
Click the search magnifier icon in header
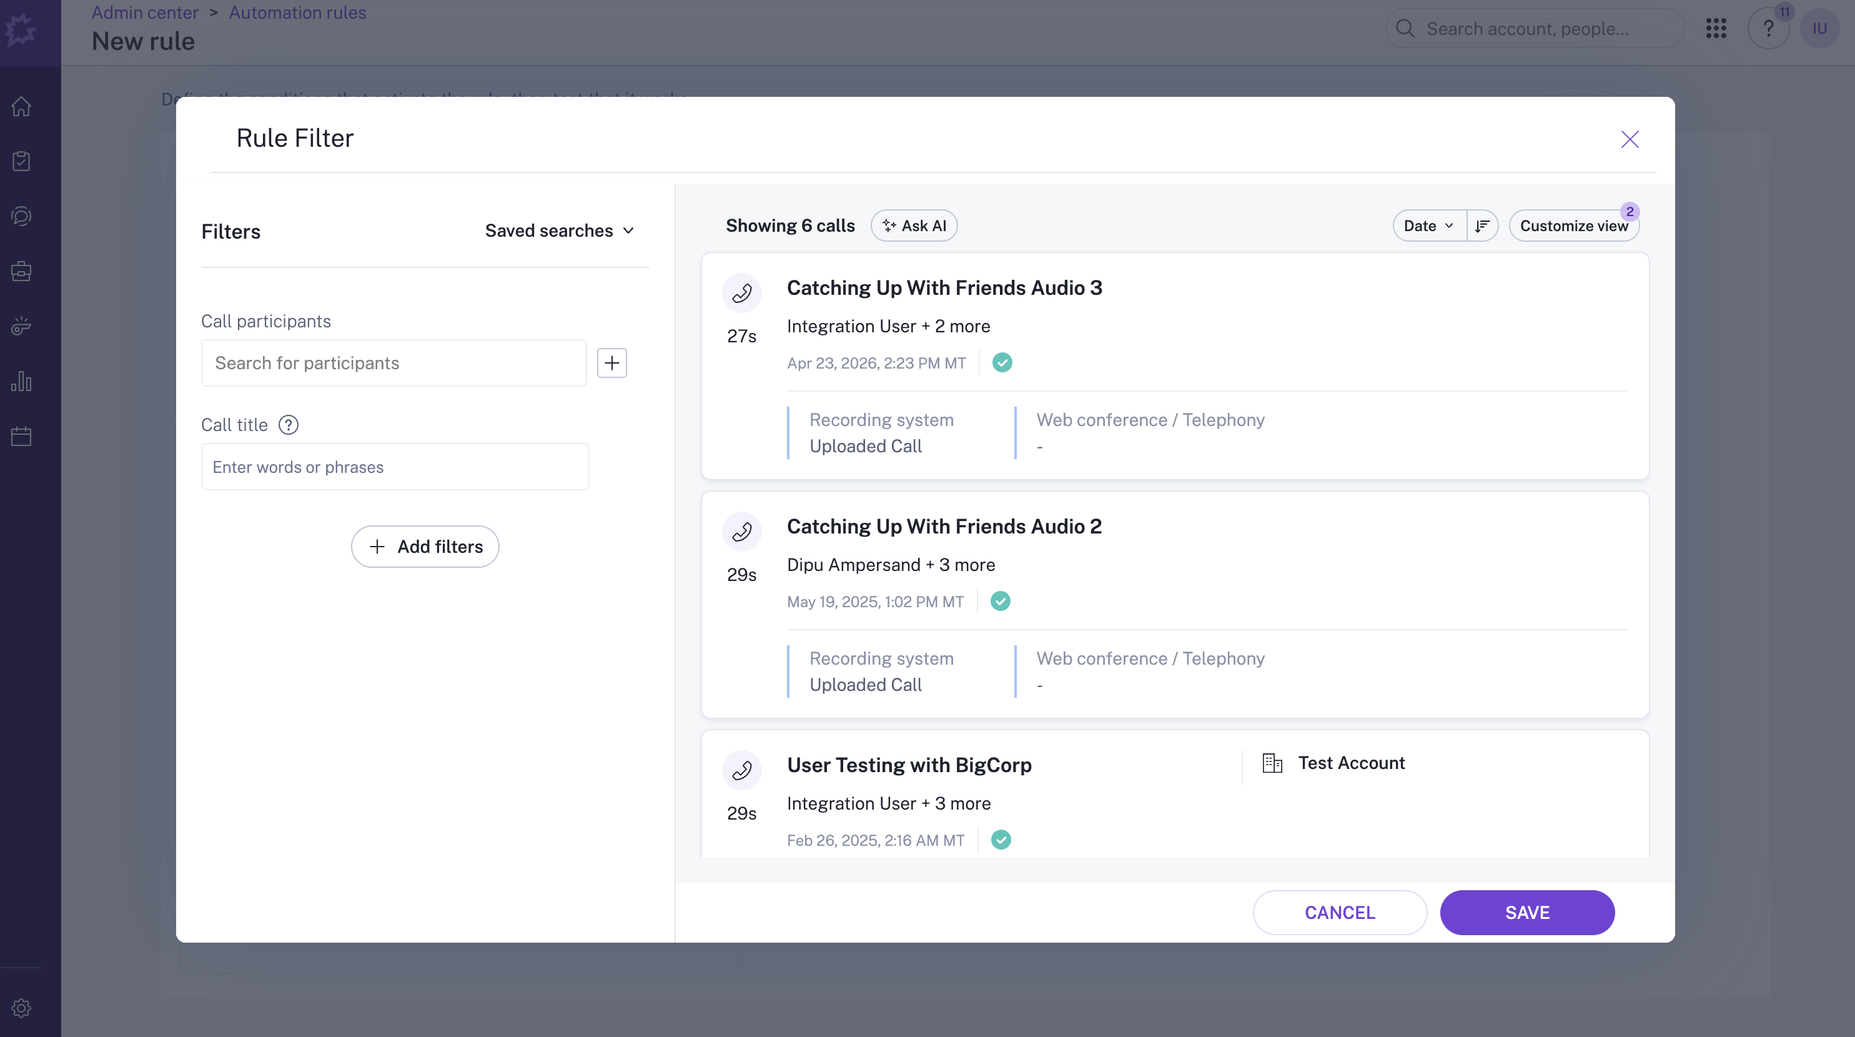[x=1405, y=29]
